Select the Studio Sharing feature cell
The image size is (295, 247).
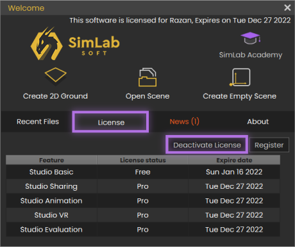point(51,186)
